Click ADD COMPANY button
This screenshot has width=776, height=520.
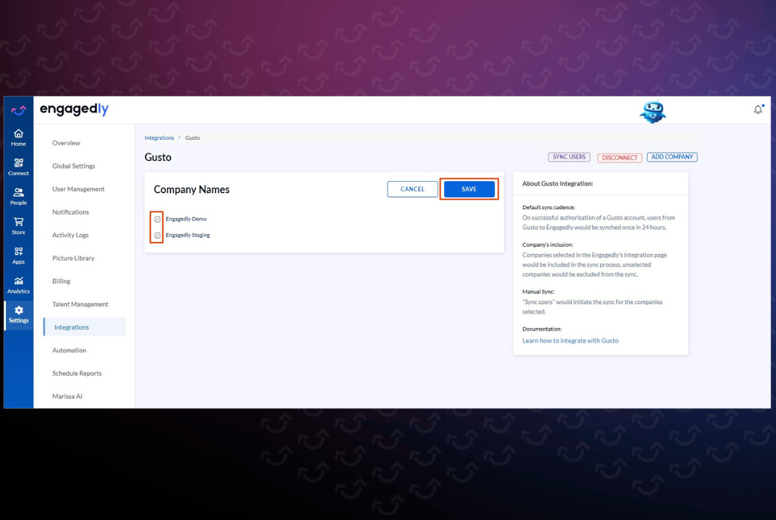tap(672, 157)
